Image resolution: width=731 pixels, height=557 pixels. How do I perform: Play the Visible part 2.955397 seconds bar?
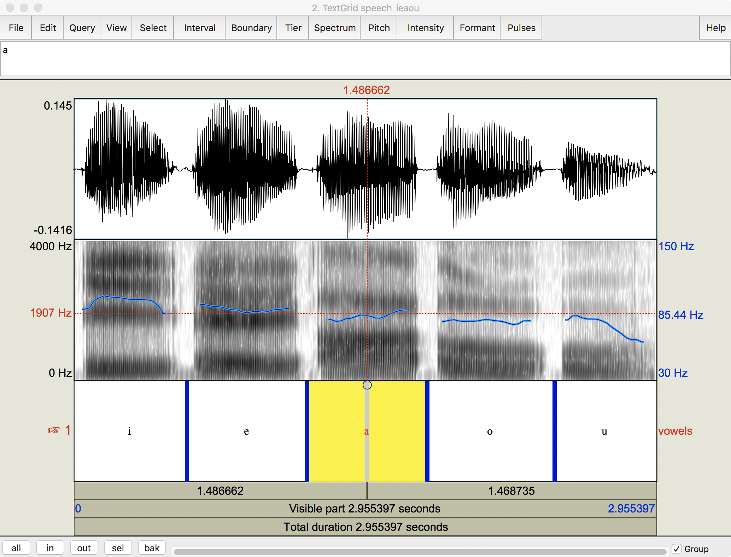[365, 509]
